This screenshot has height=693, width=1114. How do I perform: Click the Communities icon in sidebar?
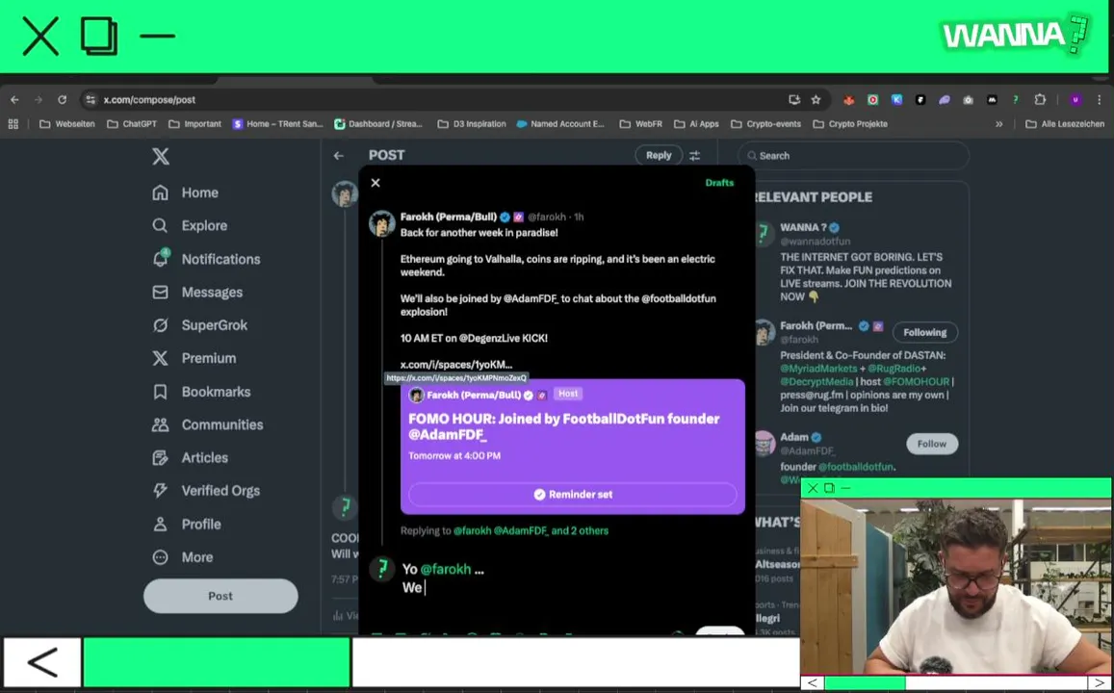[x=161, y=424]
